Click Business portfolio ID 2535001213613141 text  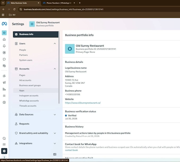point(96,49)
